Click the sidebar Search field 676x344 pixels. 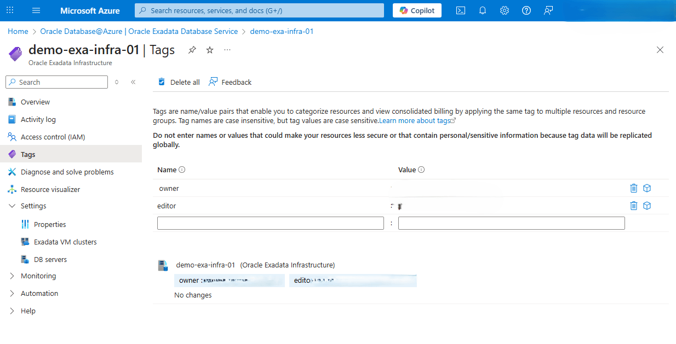56,82
